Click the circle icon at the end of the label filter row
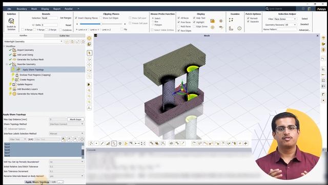 [82, 139]
